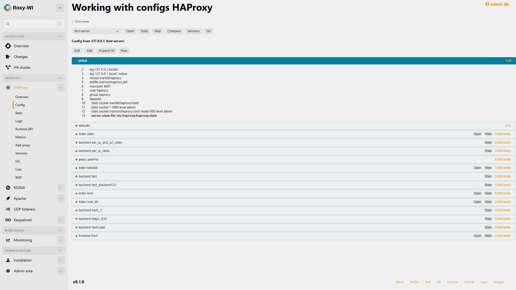The width and height of the screenshot is (516, 290).
Task: Open Stats in HAProxy submenu
Action: pyautogui.click(x=19, y=113)
